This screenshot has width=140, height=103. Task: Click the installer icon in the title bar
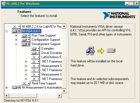point(4,4)
